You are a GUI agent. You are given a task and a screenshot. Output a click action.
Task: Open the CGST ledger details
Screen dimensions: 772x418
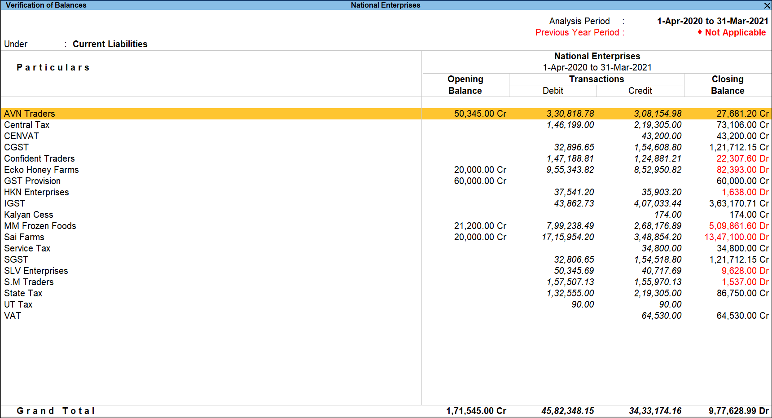click(16, 147)
